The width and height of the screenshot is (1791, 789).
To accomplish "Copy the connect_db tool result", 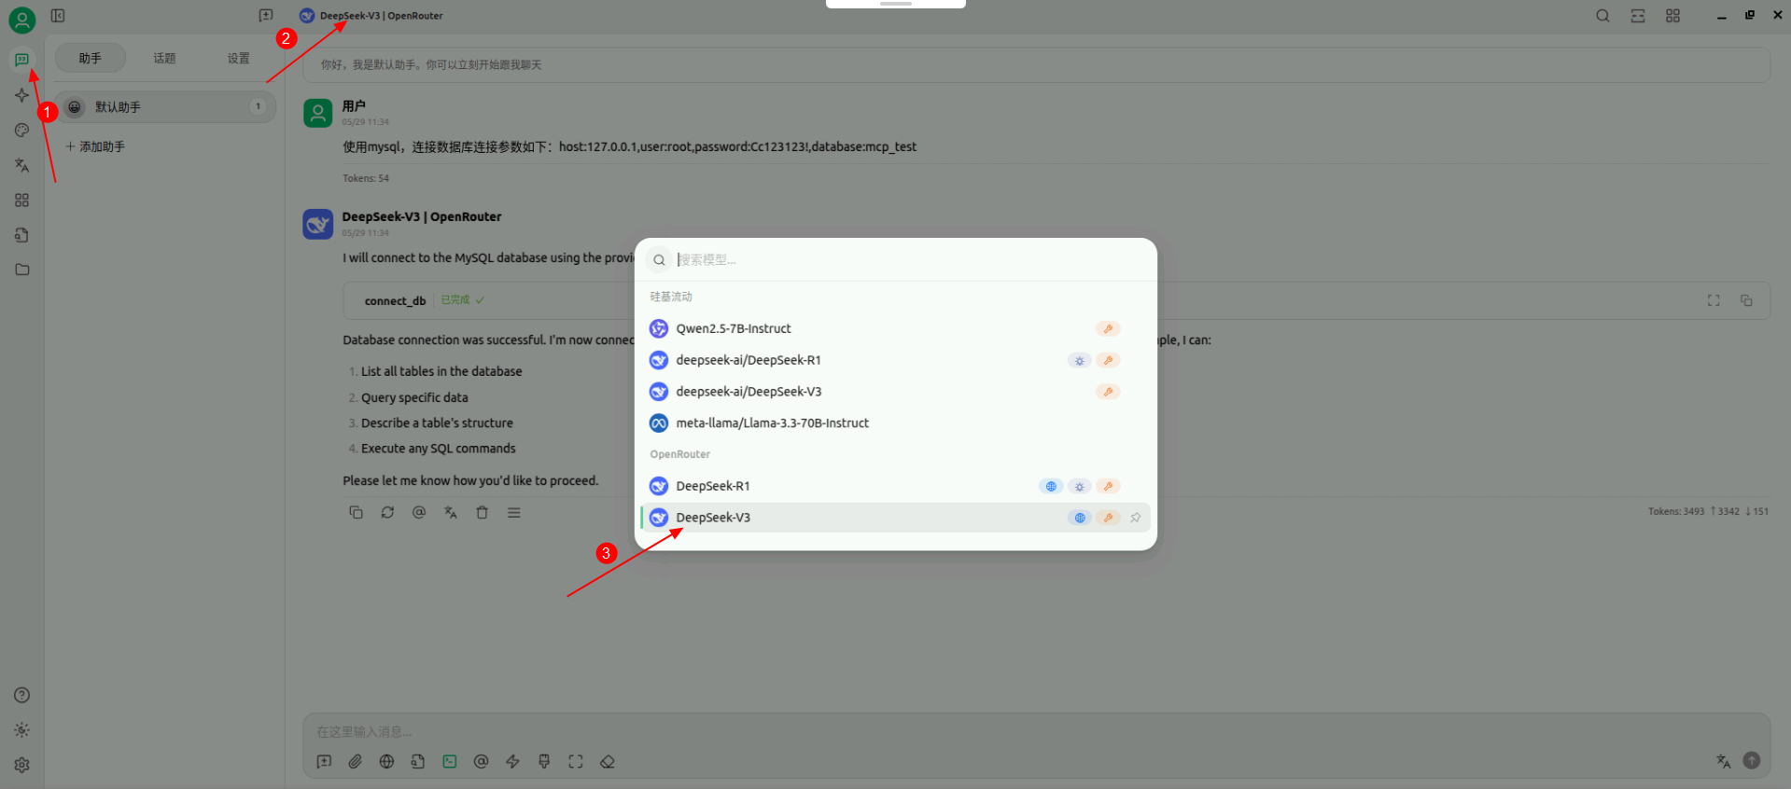I will click(x=1746, y=300).
